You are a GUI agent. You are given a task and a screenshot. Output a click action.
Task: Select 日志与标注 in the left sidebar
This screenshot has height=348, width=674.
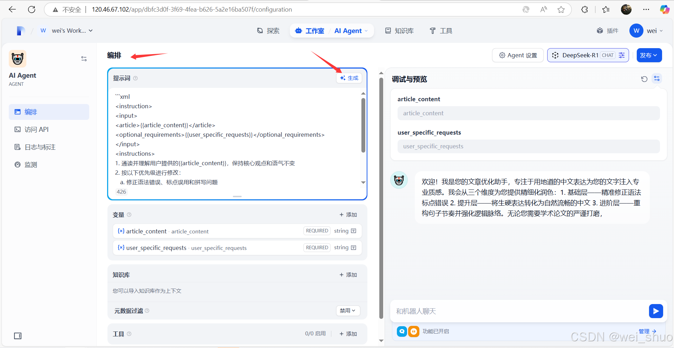click(49, 147)
